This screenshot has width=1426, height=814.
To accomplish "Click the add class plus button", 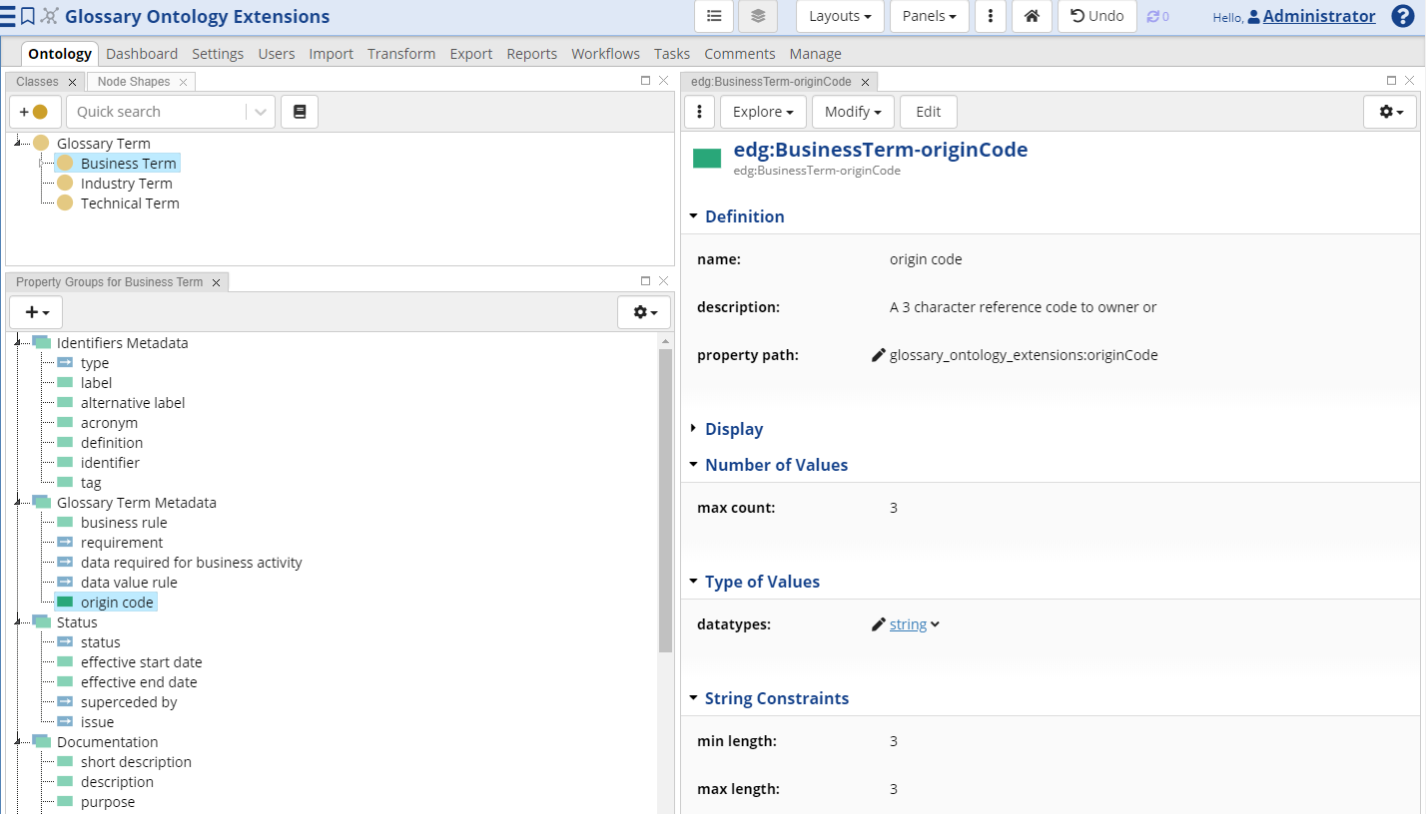I will pos(35,112).
